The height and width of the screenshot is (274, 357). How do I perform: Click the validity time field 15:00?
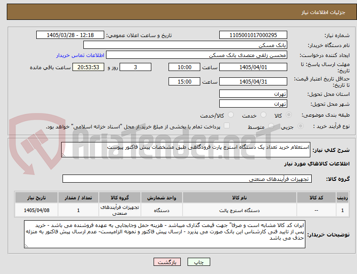(184, 81)
